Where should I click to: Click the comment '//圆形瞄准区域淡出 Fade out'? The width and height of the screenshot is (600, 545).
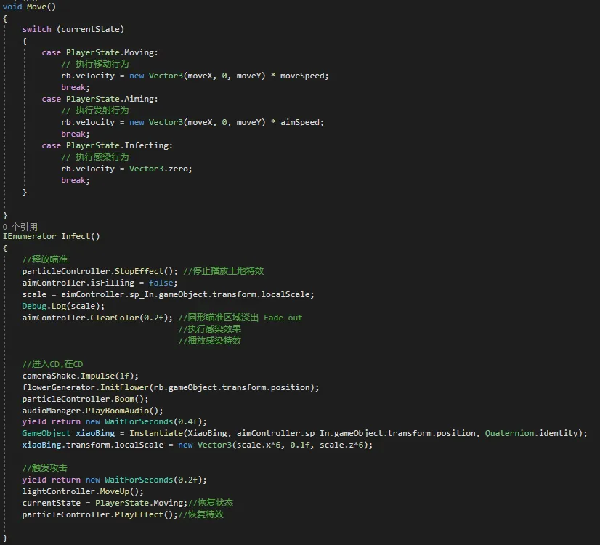[240, 318]
